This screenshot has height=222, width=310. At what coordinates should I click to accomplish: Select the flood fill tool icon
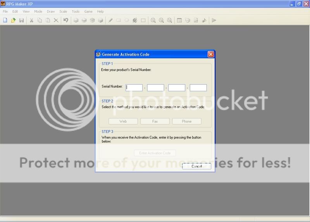point(135,20)
